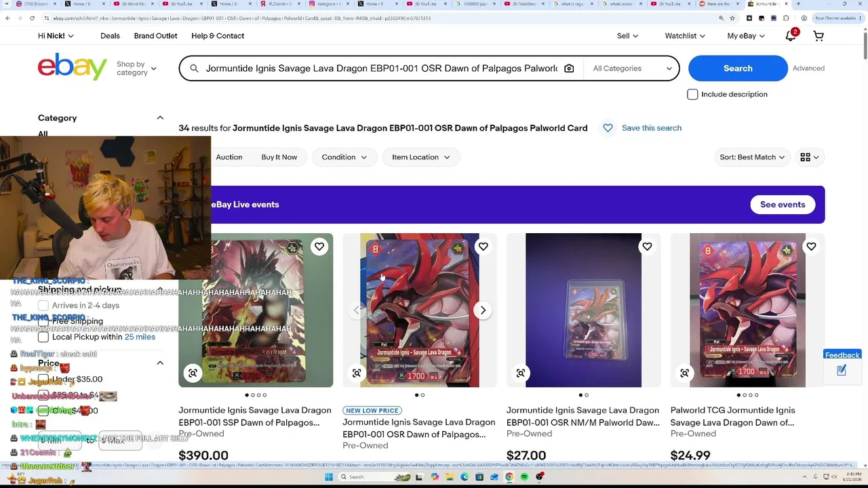Click inside the eBay search field
This screenshot has width=868, height=488.
coord(381,68)
